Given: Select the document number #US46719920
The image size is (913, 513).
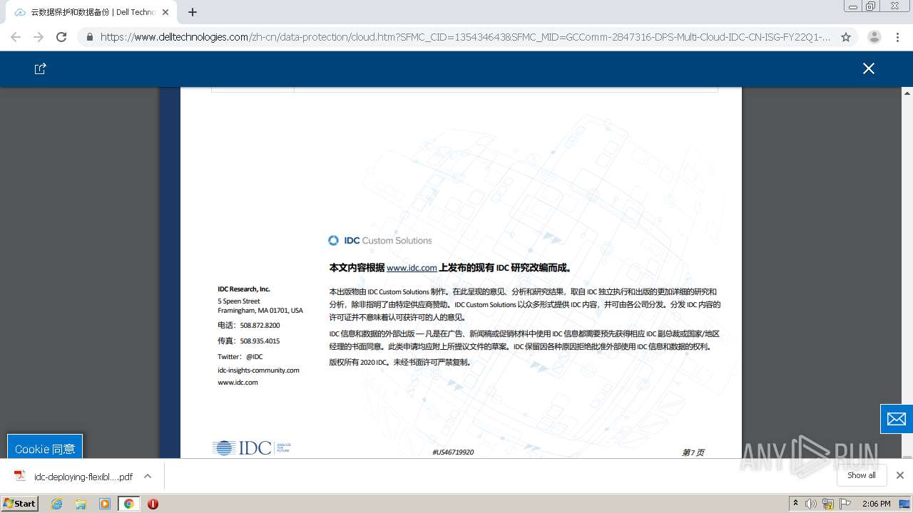Looking at the screenshot, I should coord(453,452).
